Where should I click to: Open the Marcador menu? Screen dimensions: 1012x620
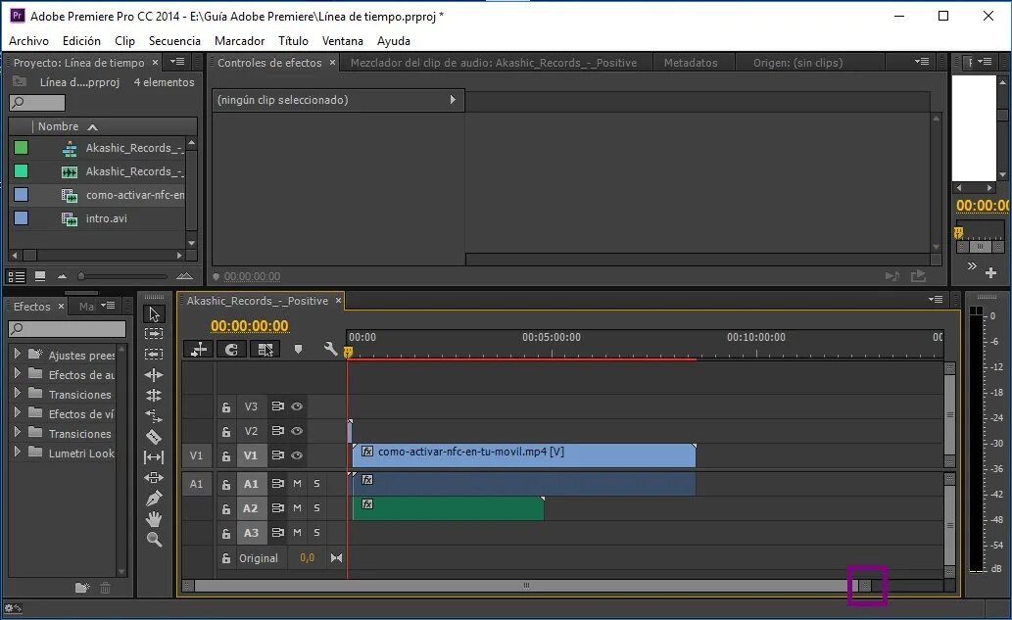[x=239, y=40]
